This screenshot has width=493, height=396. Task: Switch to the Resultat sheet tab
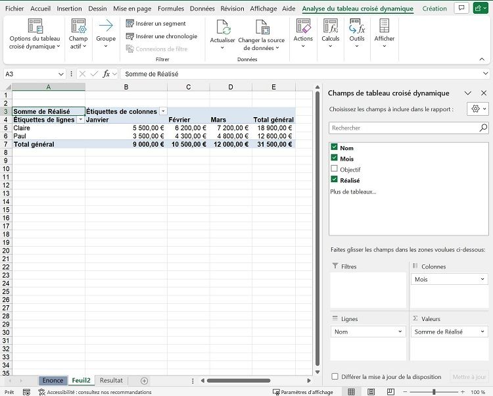point(111,380)
